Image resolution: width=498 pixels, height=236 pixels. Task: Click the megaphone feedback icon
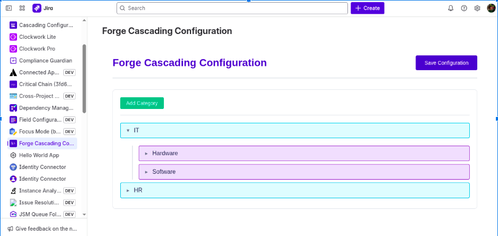tap(11, 229)
